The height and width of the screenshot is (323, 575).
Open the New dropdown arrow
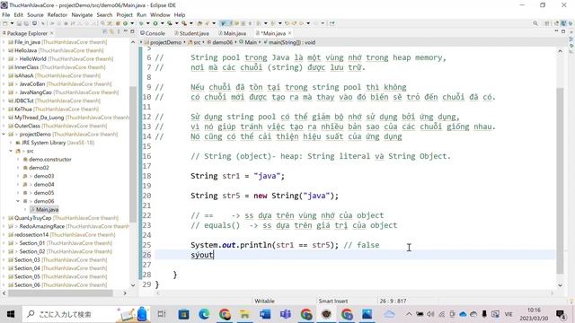tap(12, 23)
